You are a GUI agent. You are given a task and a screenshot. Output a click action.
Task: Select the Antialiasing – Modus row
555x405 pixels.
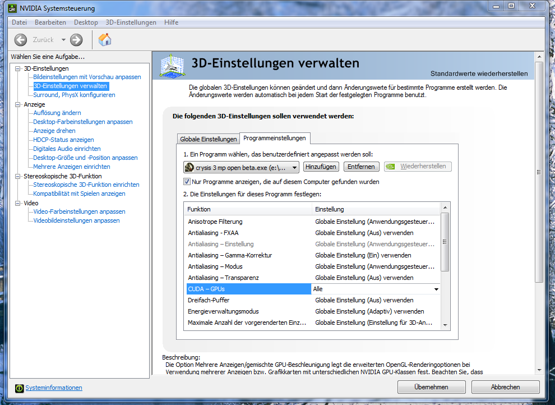313,266
